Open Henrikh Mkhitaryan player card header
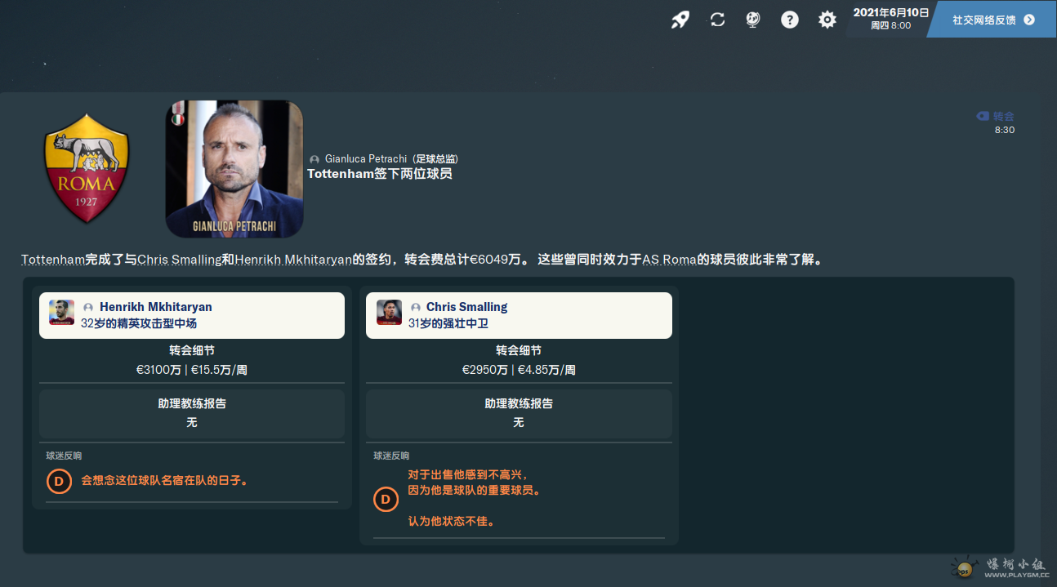This screenshot has height=587, width=1057. 192,315
